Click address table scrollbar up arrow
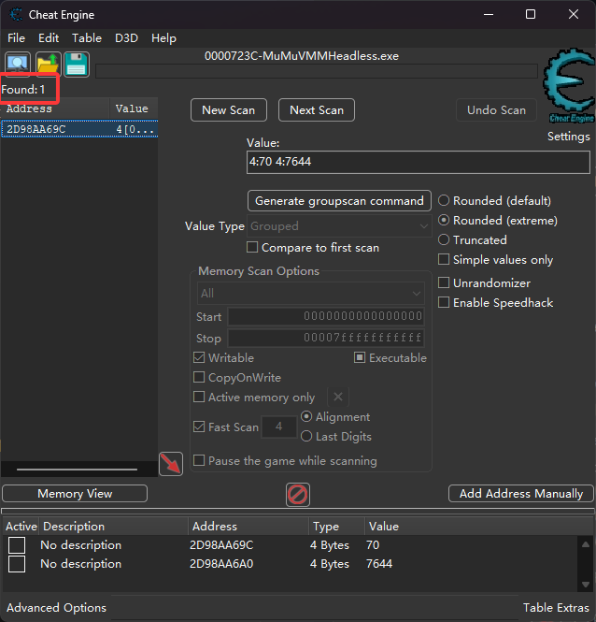 586,544
